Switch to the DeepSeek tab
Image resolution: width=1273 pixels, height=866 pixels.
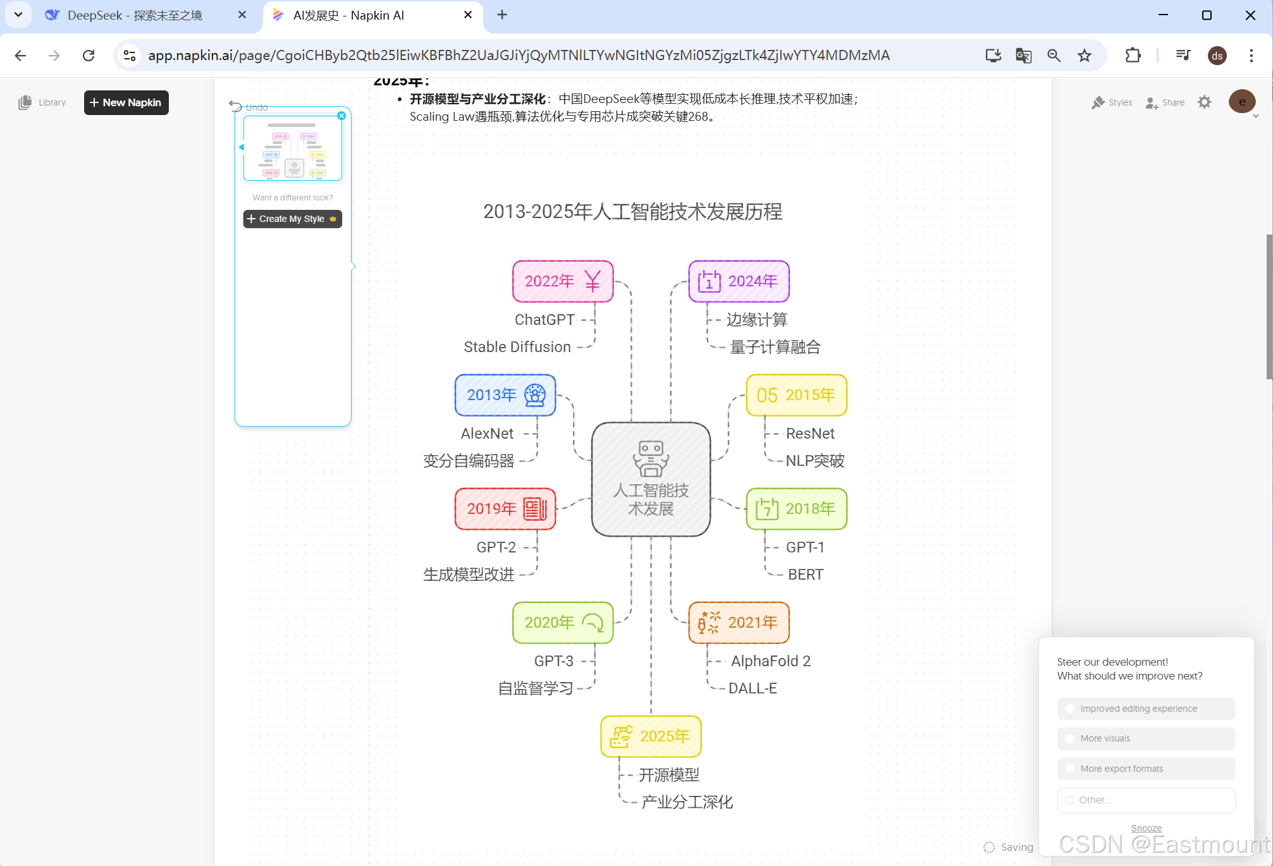coord(135,15)
